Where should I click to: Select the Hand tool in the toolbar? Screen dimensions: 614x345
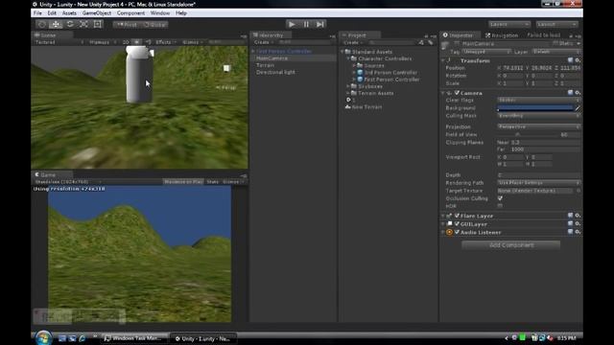pos(42,24)
